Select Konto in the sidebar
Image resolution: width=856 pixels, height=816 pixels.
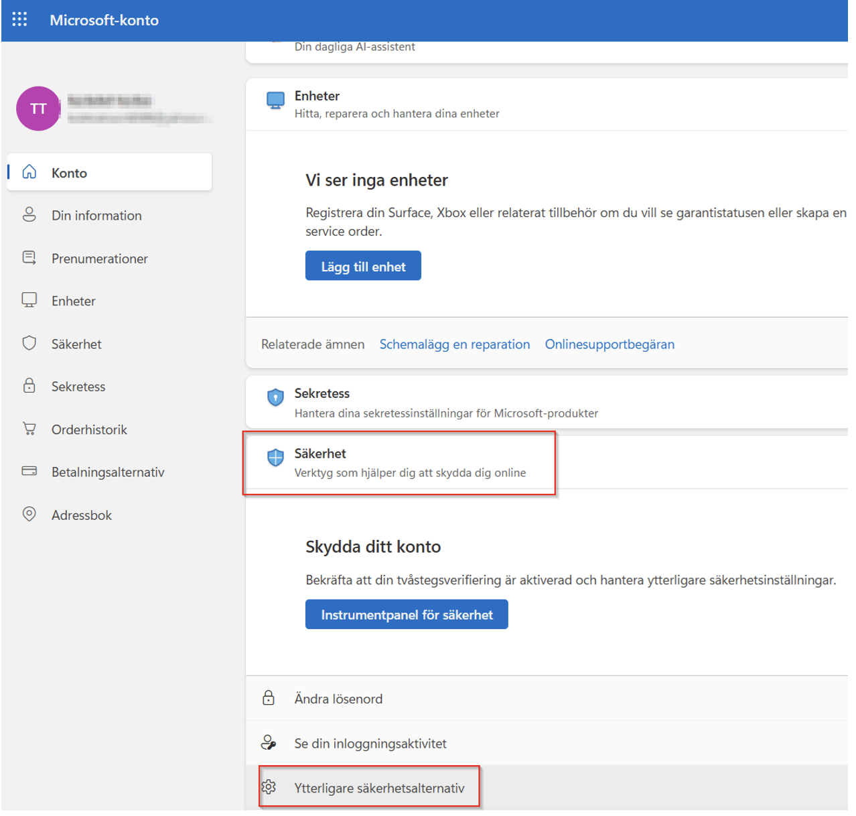click(110, 172)
